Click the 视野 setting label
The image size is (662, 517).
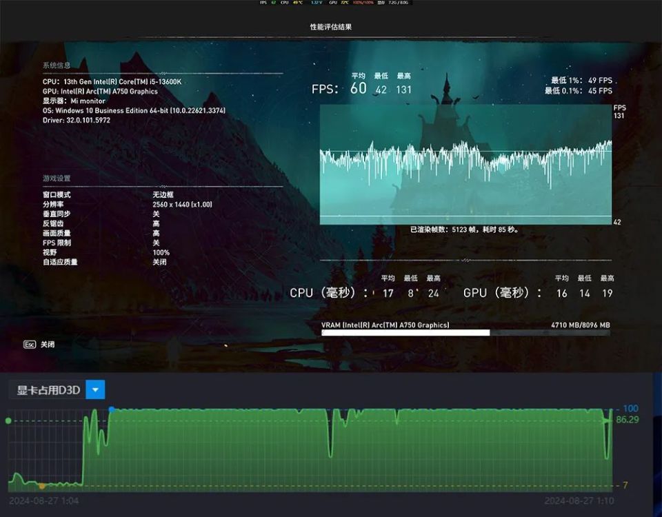[50, 252]
